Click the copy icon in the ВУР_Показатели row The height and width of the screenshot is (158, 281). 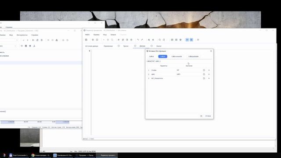[x=204, y=78]
